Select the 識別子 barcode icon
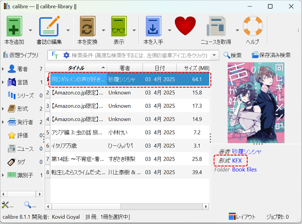The height and width of the screenshot is (224, 302). tap(11, 175)
